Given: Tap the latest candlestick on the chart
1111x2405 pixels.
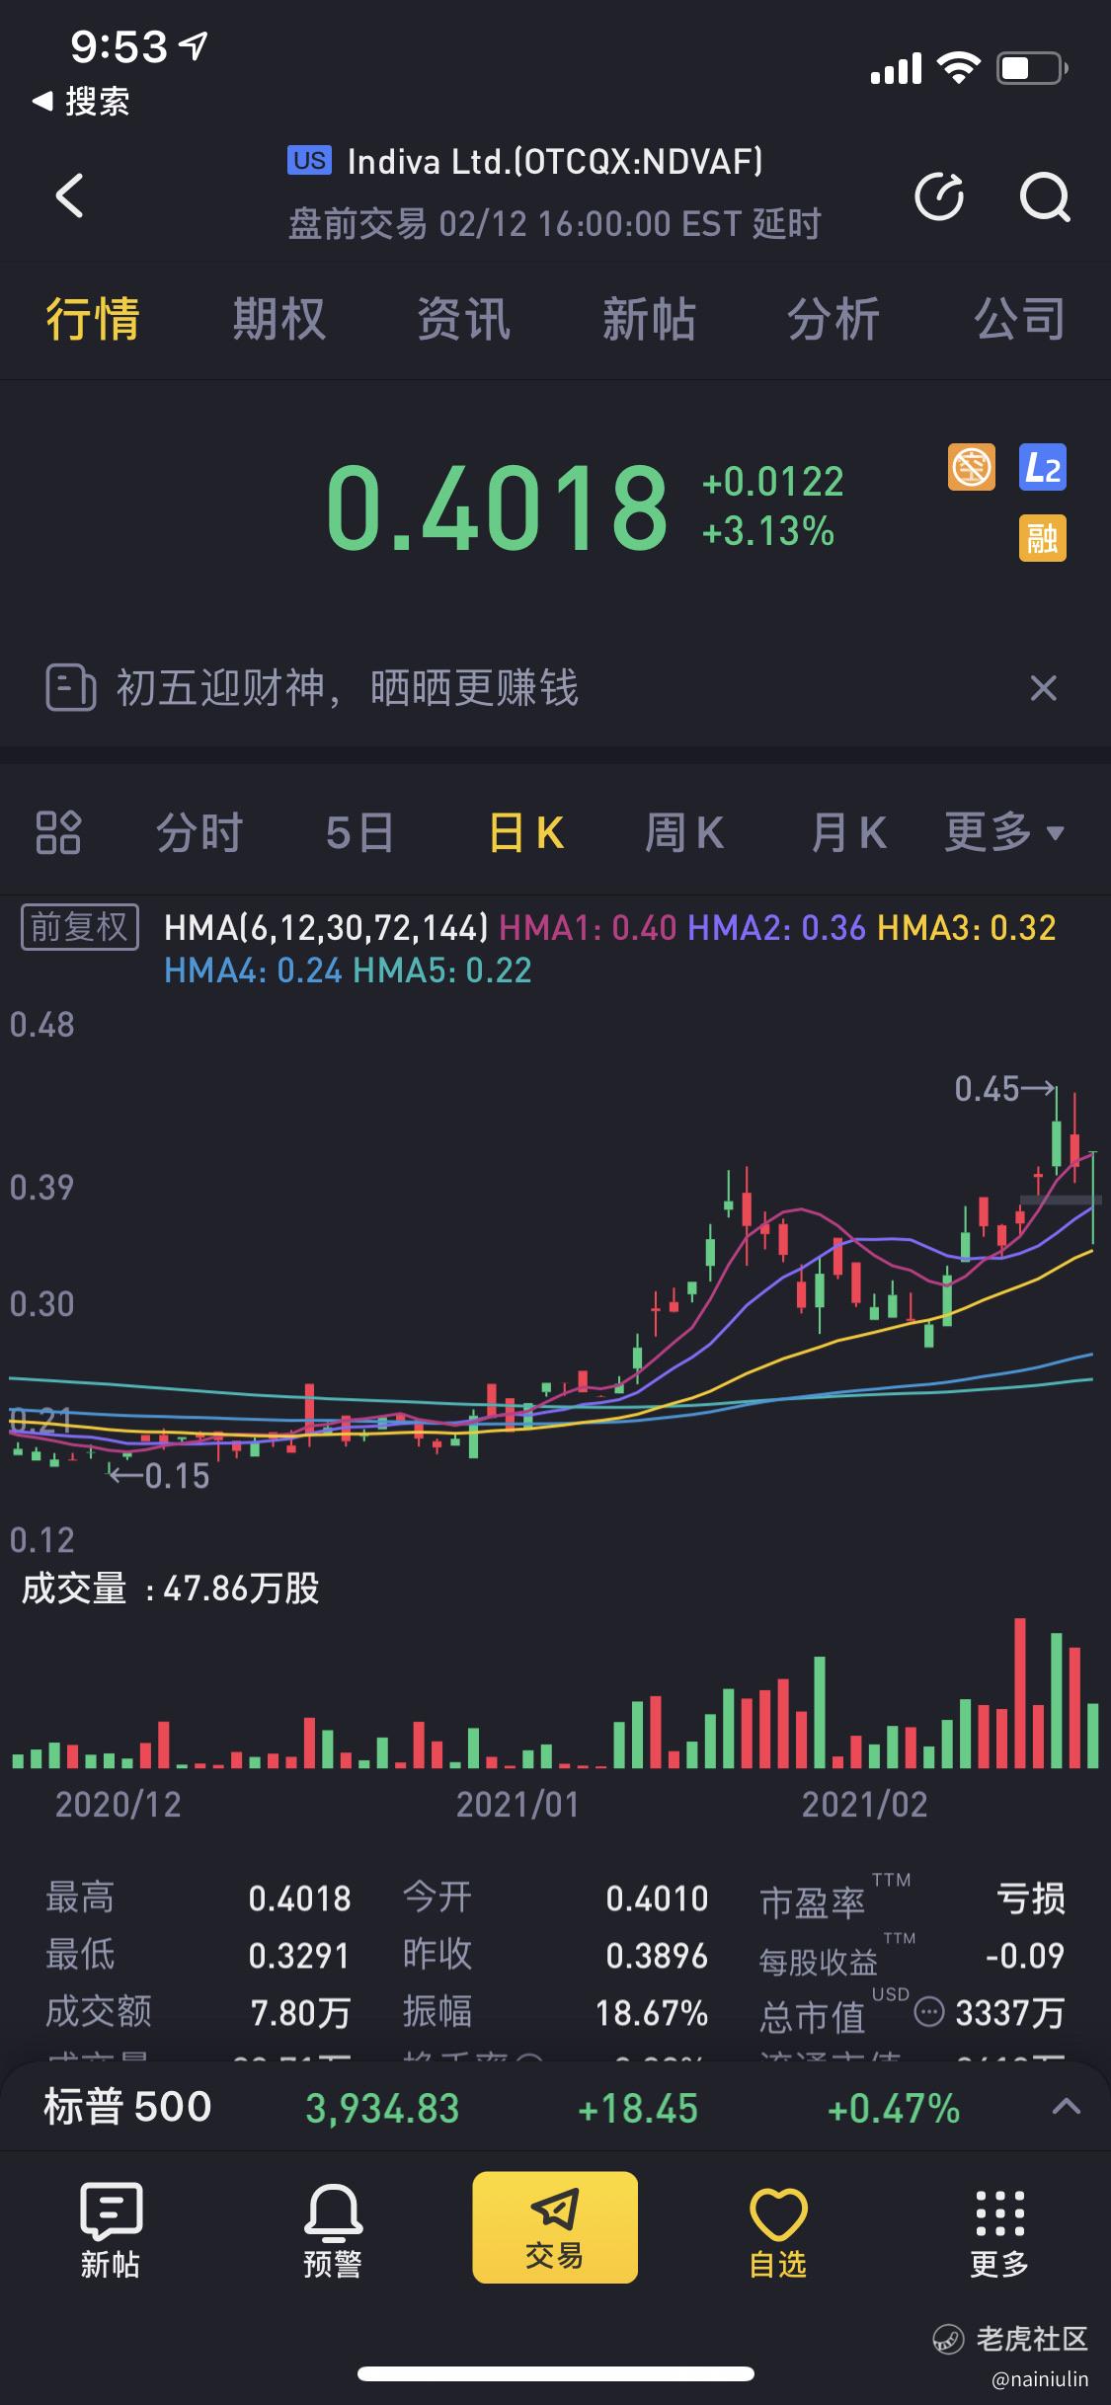Looking at the screenshot, I should [x=1093, y=1198].
